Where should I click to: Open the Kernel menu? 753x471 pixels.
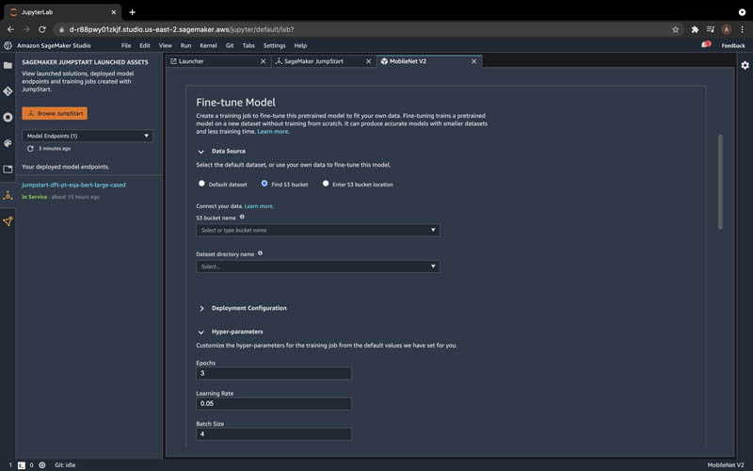208,45
